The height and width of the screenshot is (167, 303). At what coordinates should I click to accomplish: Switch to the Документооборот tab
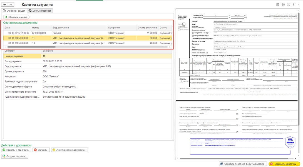[40, 11]
